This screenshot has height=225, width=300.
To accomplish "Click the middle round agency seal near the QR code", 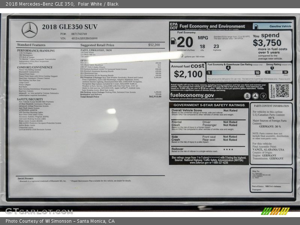I will point(255,96).
